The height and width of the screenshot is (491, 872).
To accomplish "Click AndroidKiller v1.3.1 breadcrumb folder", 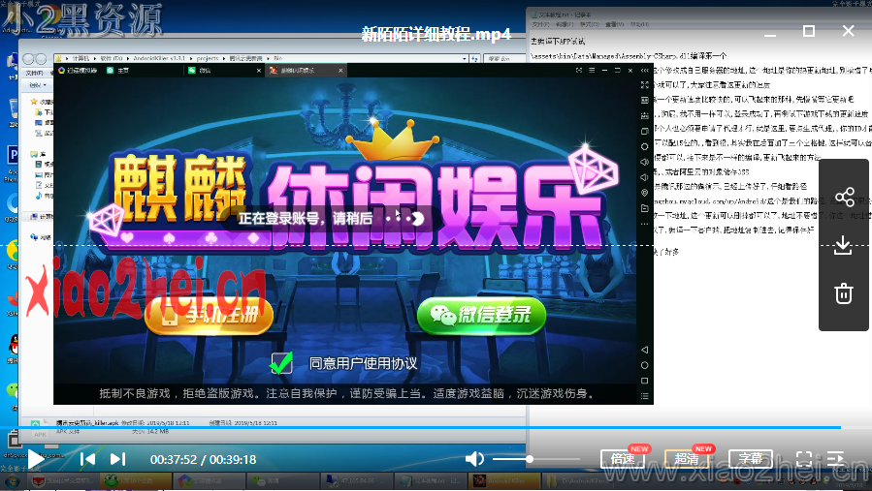I will [x=159, y=58].
